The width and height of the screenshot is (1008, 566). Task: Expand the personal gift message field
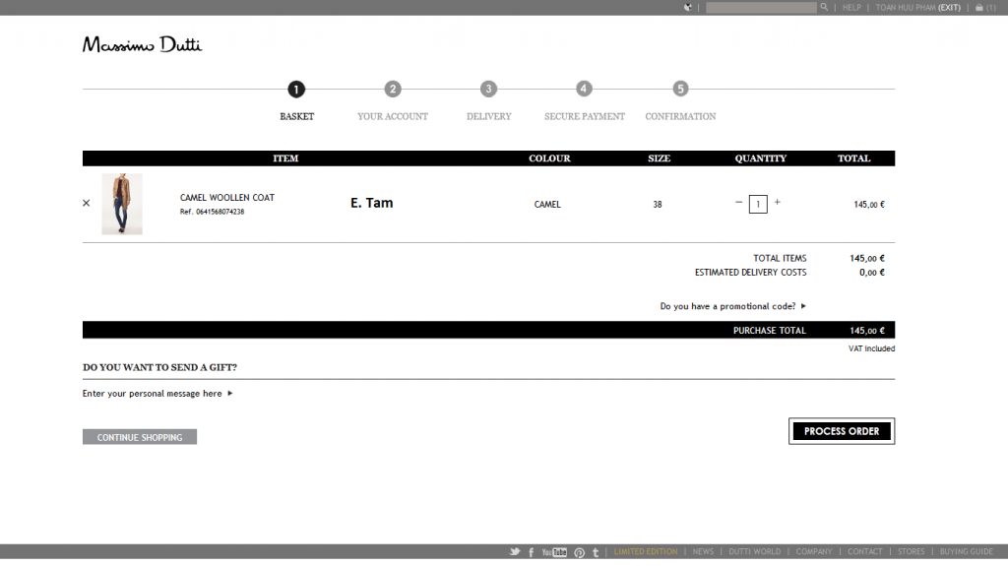[x=157, y=394]
